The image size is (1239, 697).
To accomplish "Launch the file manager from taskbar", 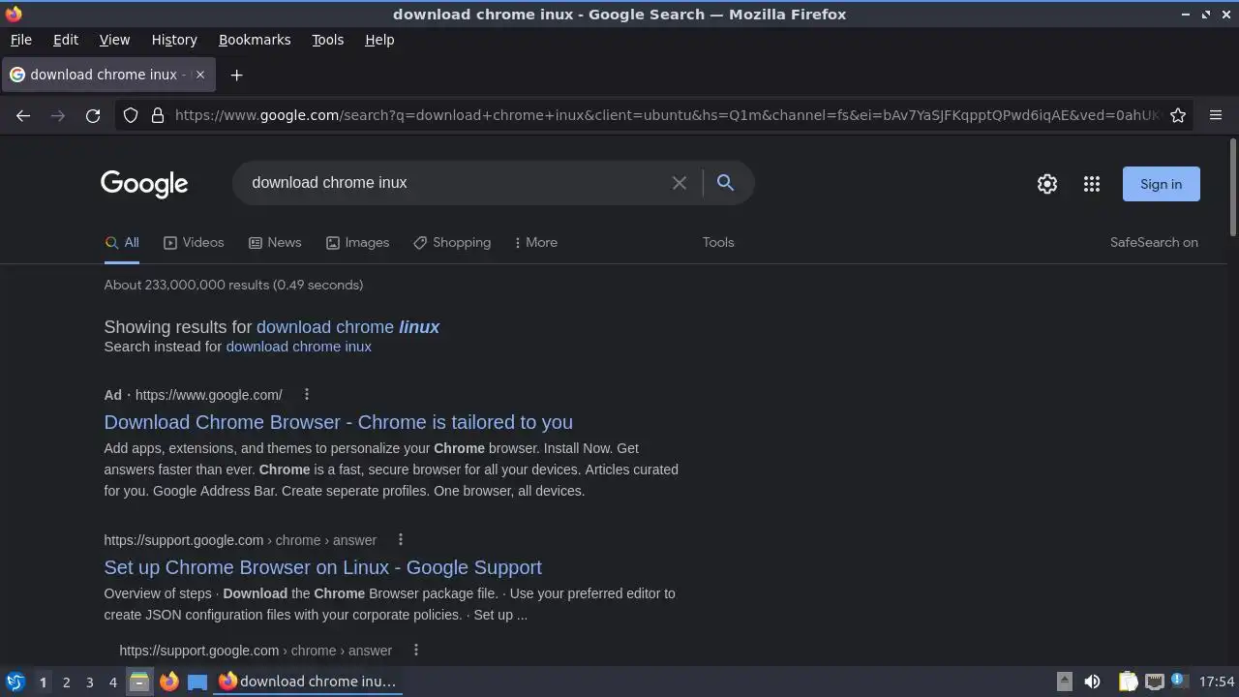I will pos(139,682).
